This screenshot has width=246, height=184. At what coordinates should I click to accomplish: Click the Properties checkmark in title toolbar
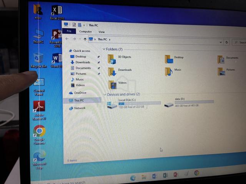point(74,25)
